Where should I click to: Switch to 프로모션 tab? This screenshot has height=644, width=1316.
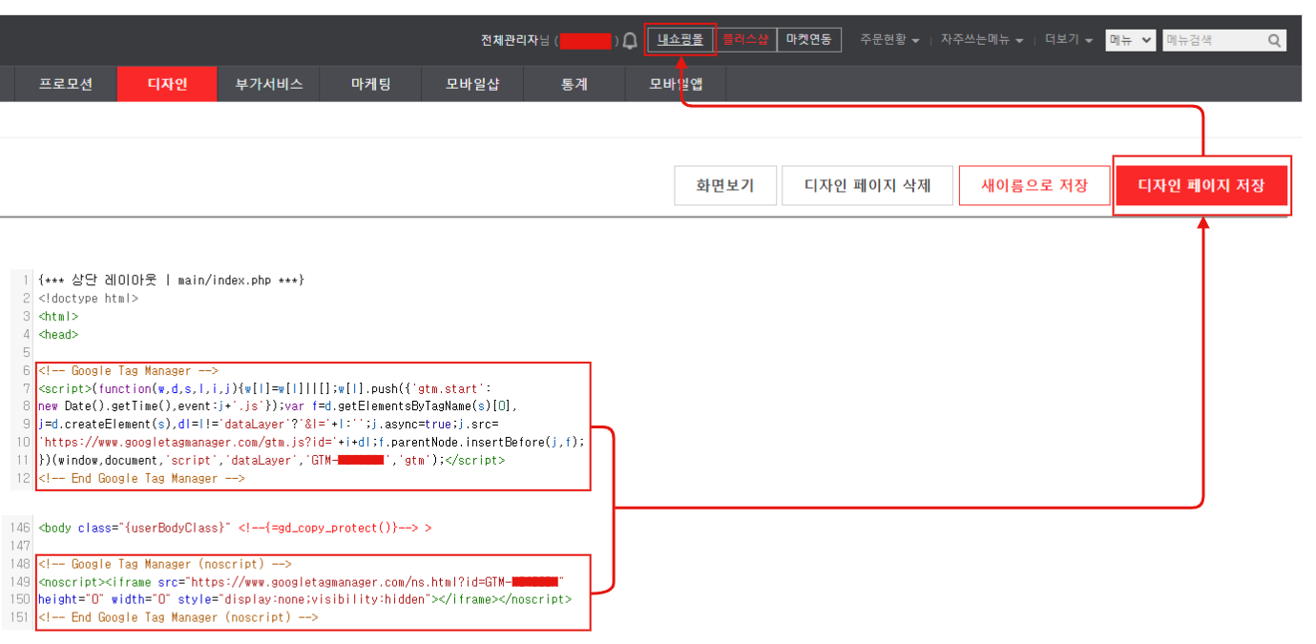[x=66, y=84]
